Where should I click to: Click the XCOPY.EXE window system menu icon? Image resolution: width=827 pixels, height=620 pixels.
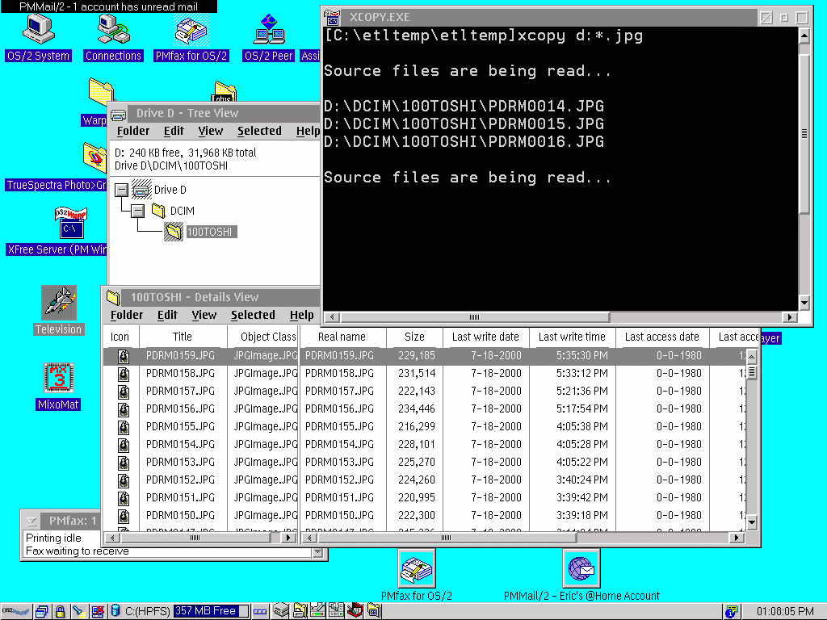332,18
